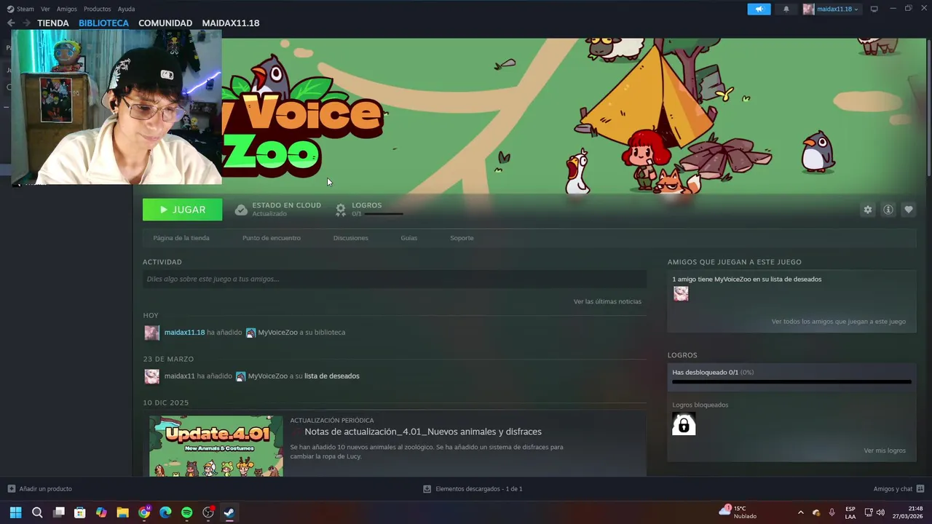Open the locked achievement padlock icon
932x524 pixels.
pyautogui.click(x=684, y=424)
